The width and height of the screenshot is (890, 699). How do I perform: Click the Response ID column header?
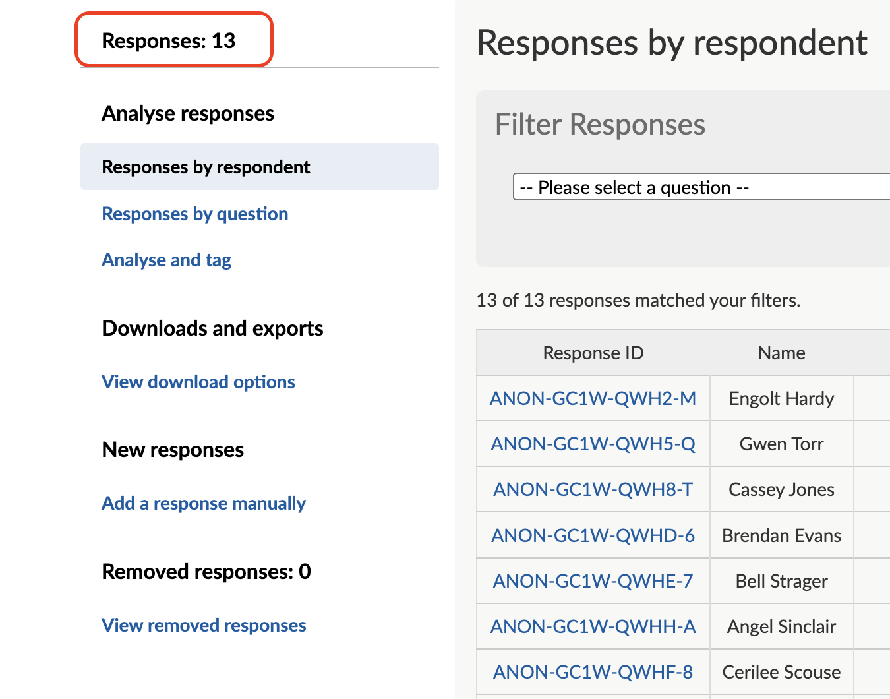click(x=593, y=353)
